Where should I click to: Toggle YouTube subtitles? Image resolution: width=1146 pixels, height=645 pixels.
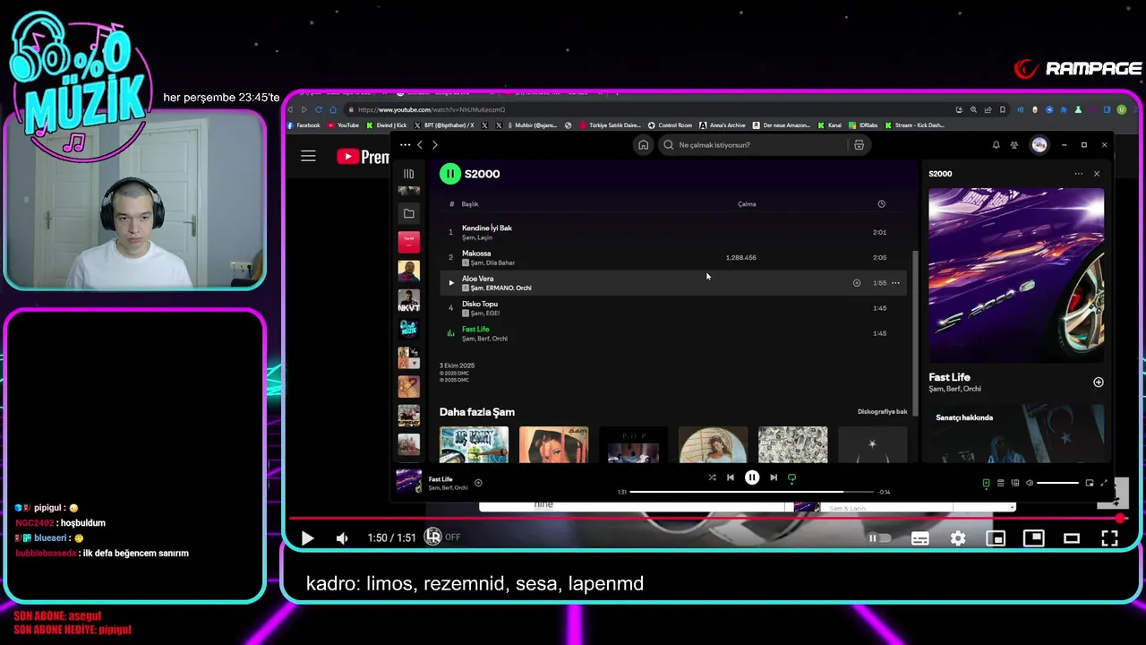tap(919, 538)
